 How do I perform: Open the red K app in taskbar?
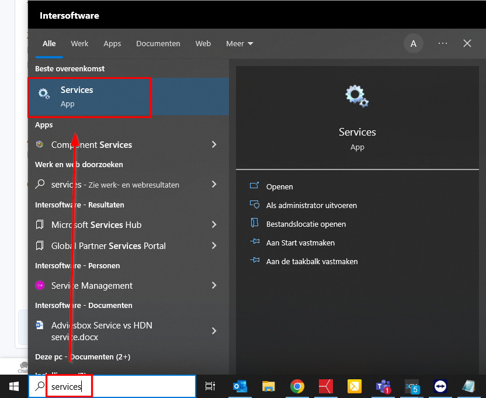pyautogui.click(x=326, y=386)
